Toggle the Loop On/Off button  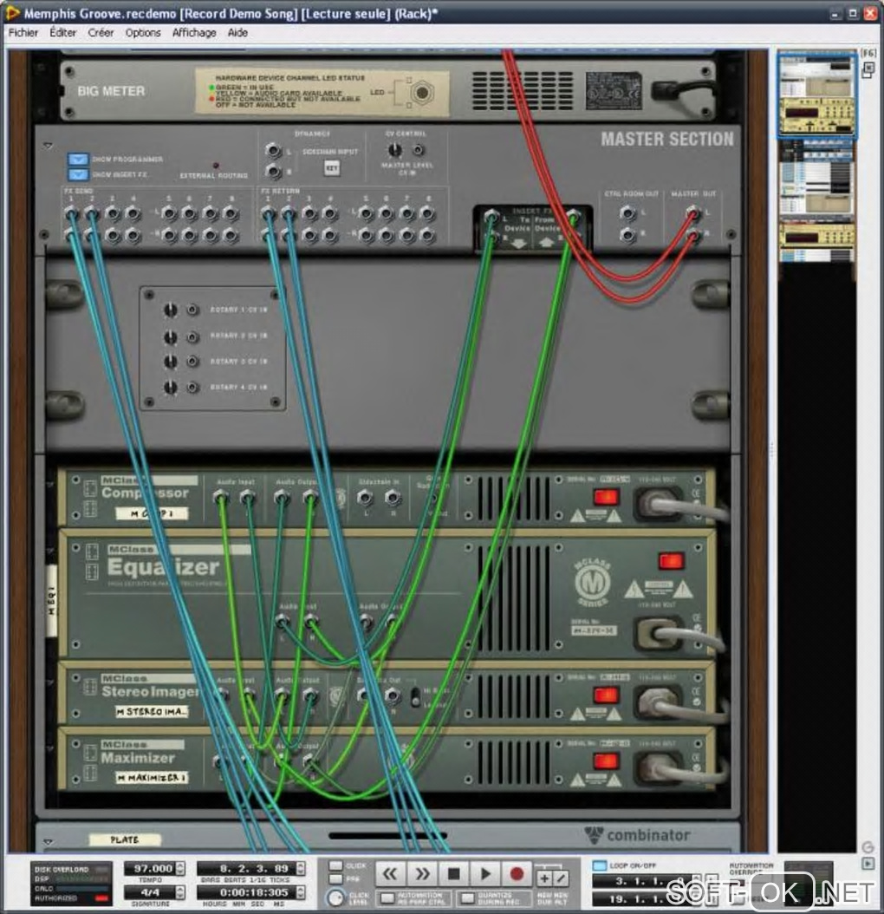tap(599, 865)
